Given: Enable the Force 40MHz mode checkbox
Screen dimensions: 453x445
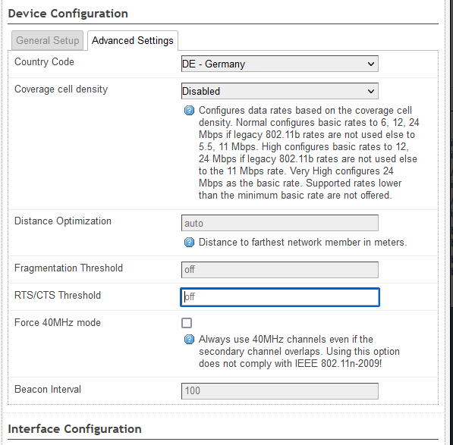Looking at the screenshot, I should click(187, 323).
